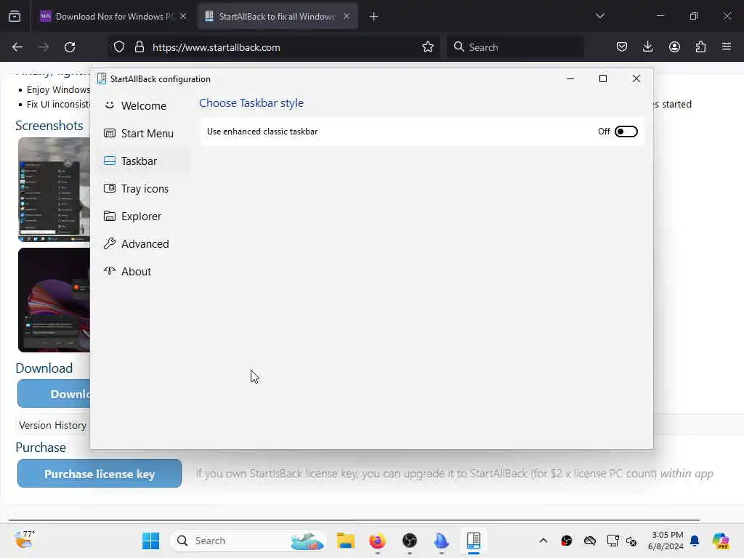
Task: Open the Firefox extensions icon
Action: tap(700, 47)
